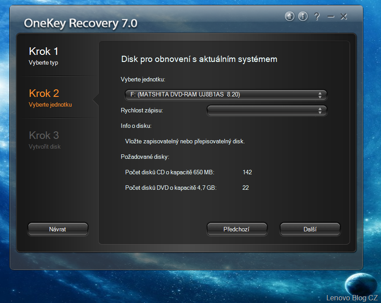The image size is (381, 303).
Task: Expand the Rychlost zápisu speed dropdown
Action: tap(266, 111)
